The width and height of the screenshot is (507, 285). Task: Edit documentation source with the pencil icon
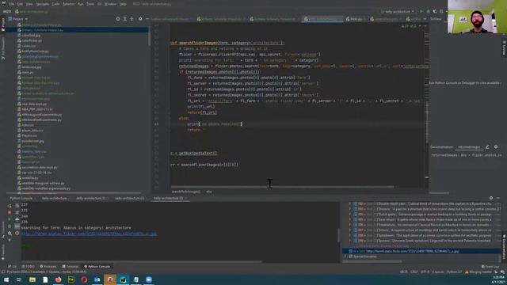point(487,147)
